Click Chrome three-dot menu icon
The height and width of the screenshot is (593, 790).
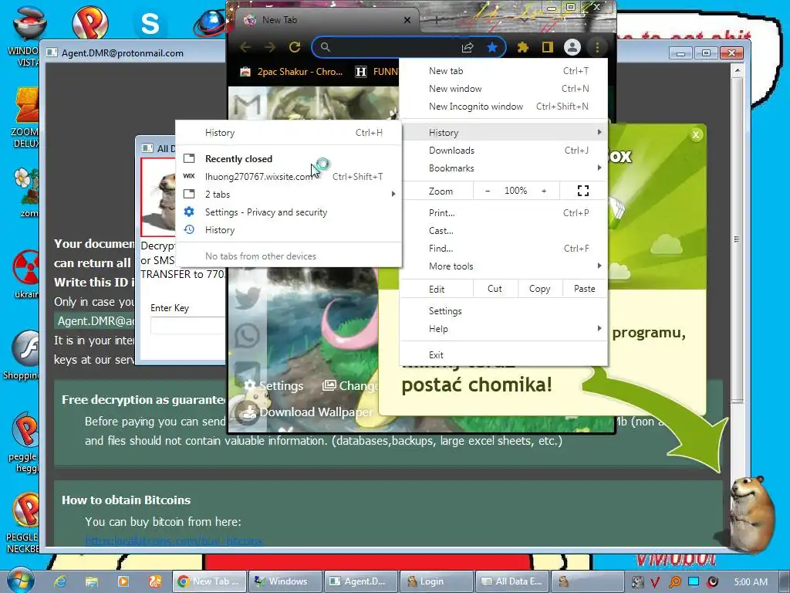pos(597,47)
